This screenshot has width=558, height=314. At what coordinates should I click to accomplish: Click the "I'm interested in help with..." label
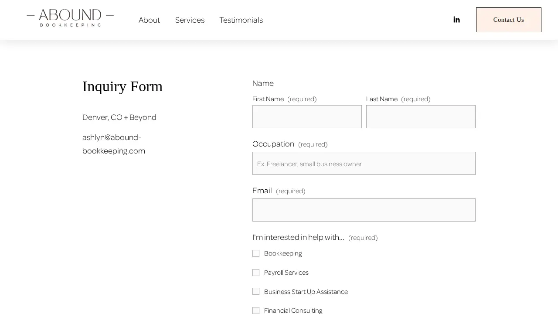coord(298,237)
